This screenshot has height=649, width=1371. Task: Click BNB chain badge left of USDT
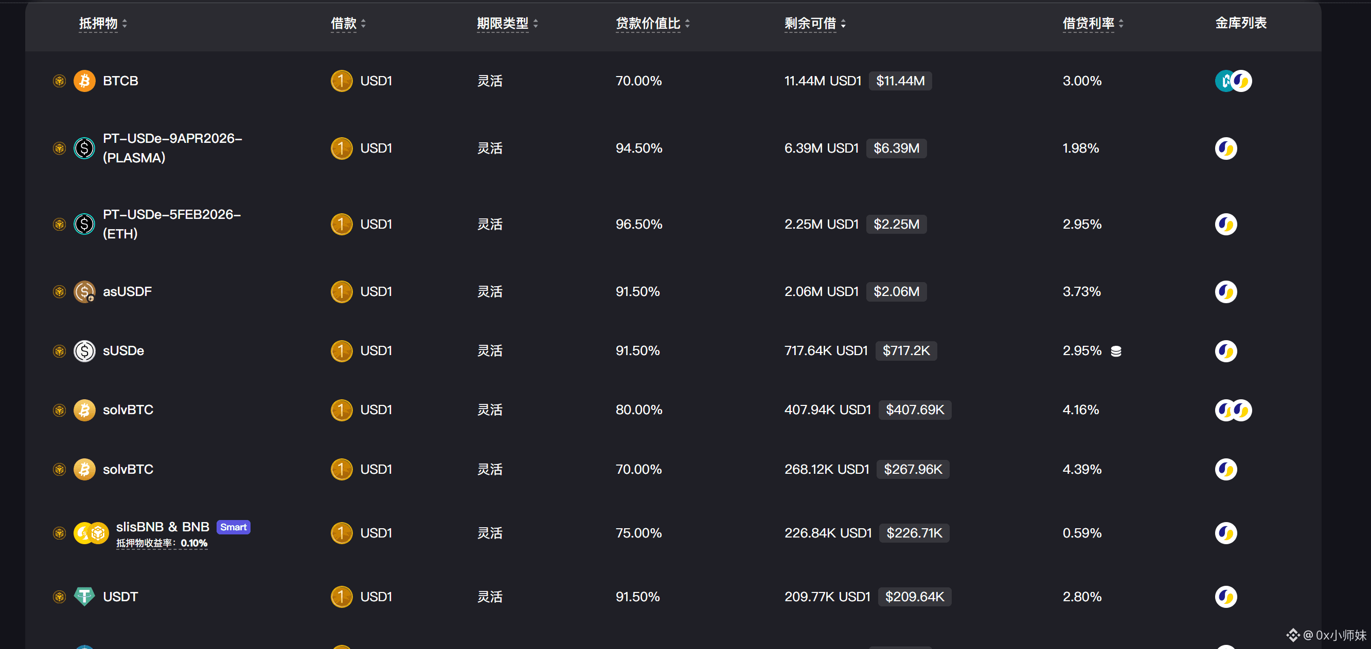(59, 597)
